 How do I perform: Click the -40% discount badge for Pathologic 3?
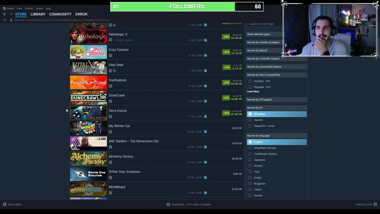coord(226,37)
